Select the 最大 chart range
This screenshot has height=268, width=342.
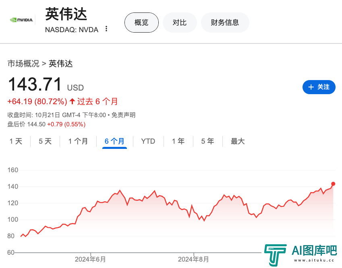click(238, 141)
